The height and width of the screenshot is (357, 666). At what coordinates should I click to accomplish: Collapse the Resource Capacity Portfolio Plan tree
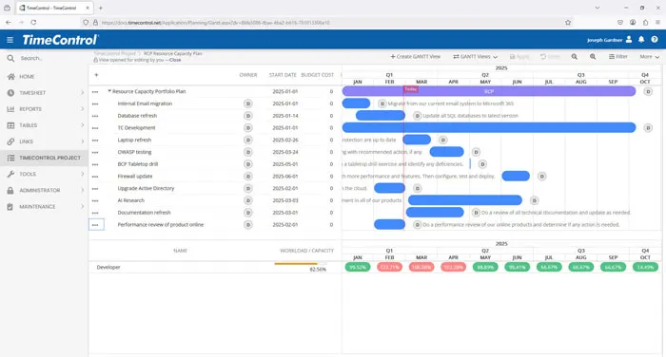coord(109,91)
